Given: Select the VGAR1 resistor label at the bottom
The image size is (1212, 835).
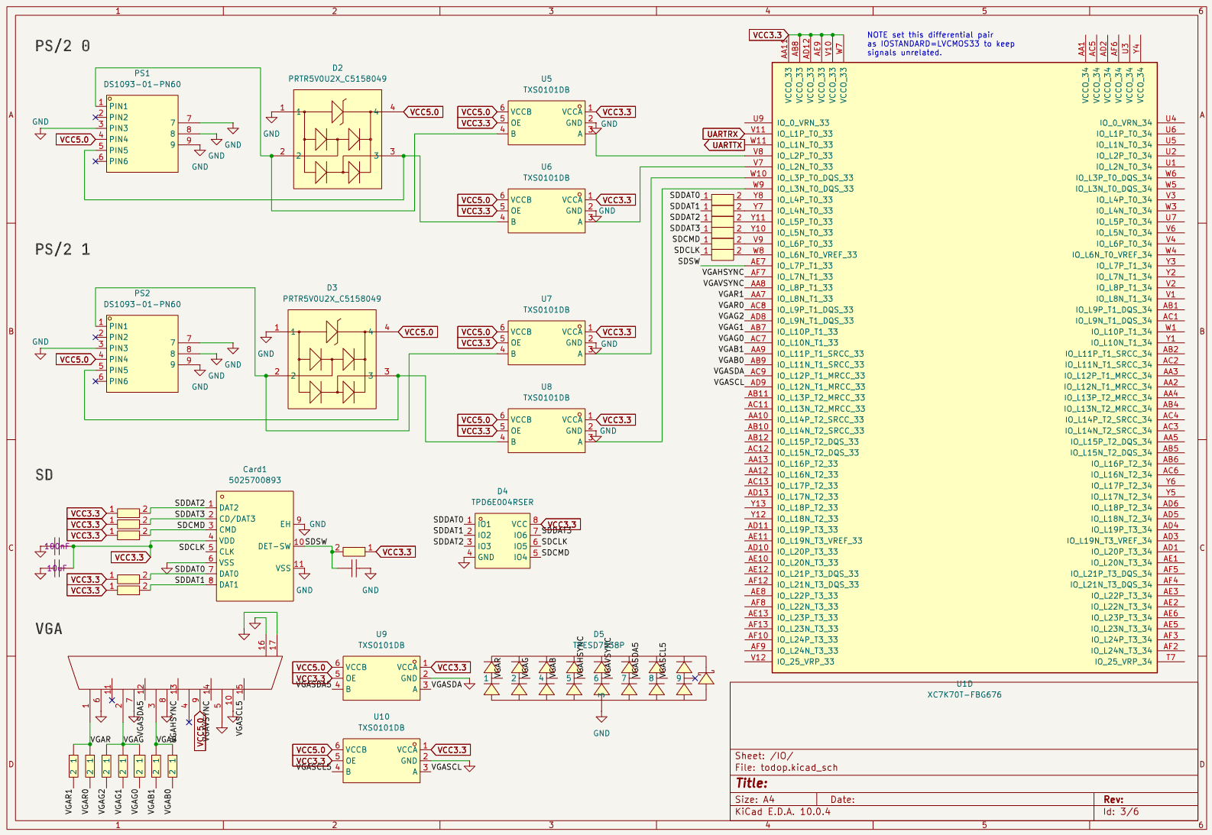Looking at the screenshot, I should click(69, 802).
